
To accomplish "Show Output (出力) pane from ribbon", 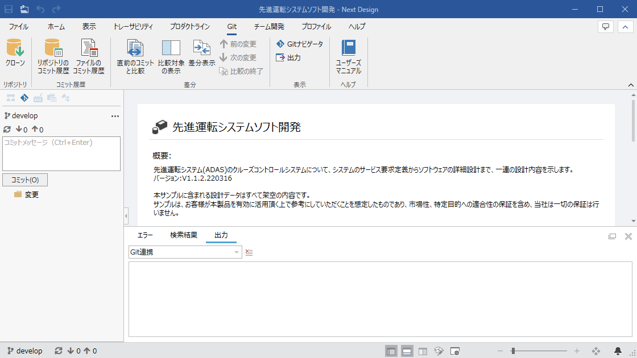I will coord(288,57).
